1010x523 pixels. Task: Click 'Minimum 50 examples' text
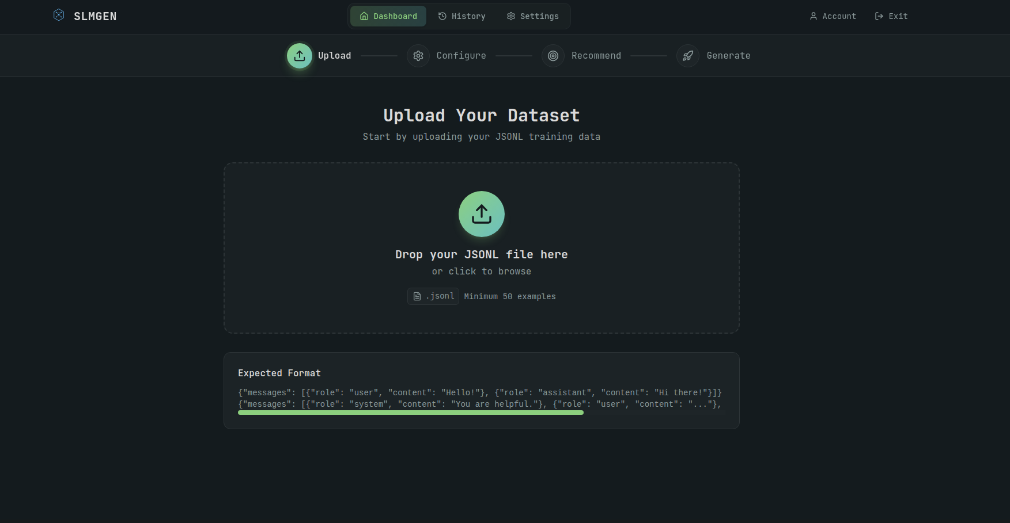[x=510, y=296]
